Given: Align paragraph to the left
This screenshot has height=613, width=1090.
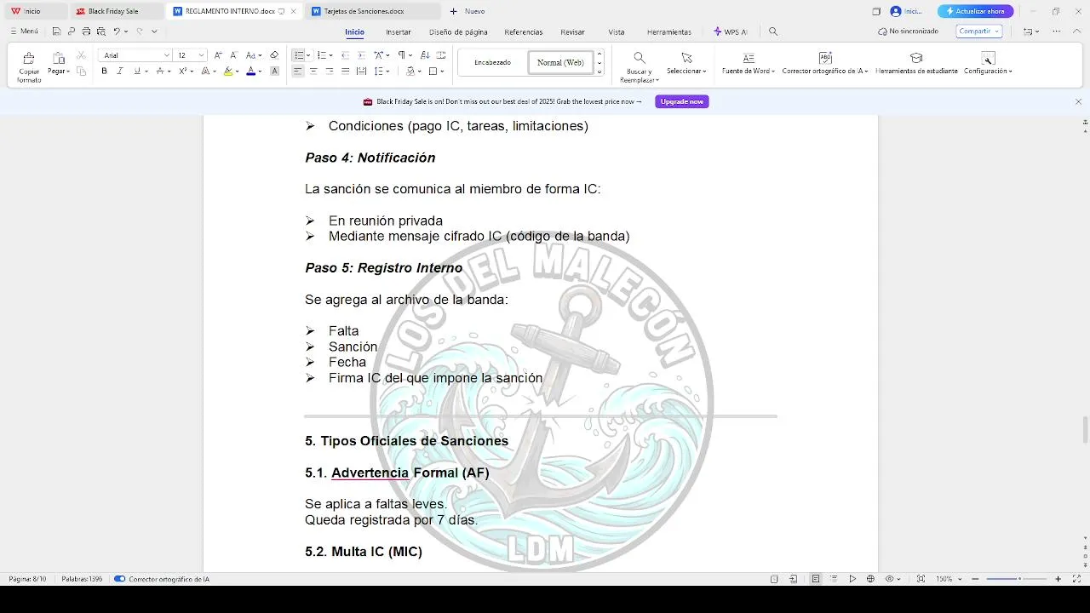Looking at the screenshot, I should tap(297, 72).
